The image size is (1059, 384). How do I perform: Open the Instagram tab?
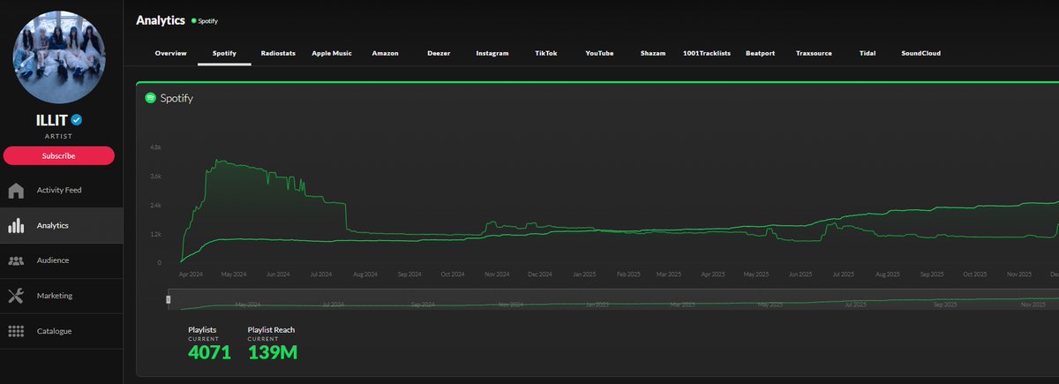(492, 53)
